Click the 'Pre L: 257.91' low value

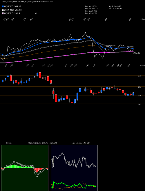click(91, 11)
